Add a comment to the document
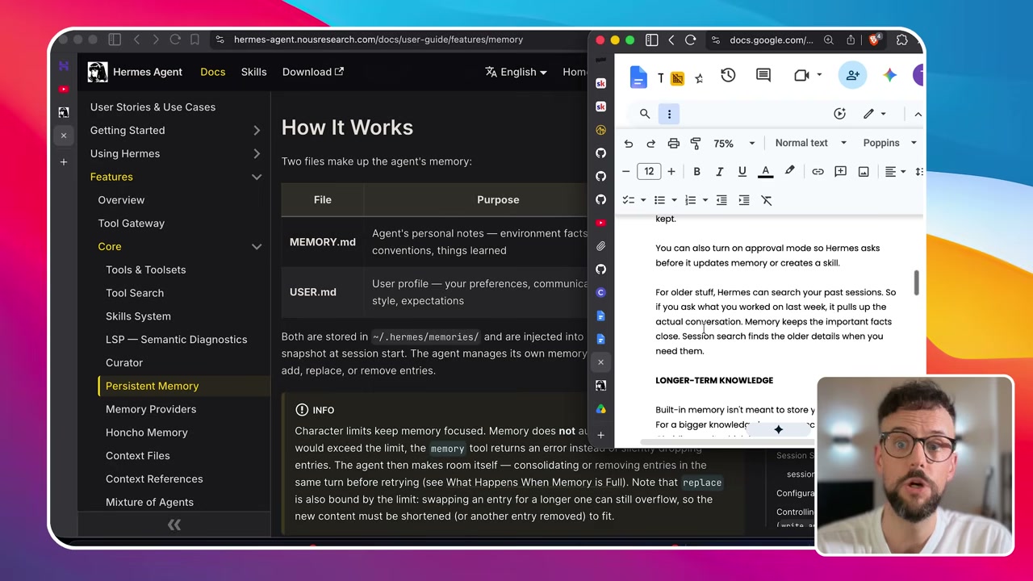 (x=840, y=172)
